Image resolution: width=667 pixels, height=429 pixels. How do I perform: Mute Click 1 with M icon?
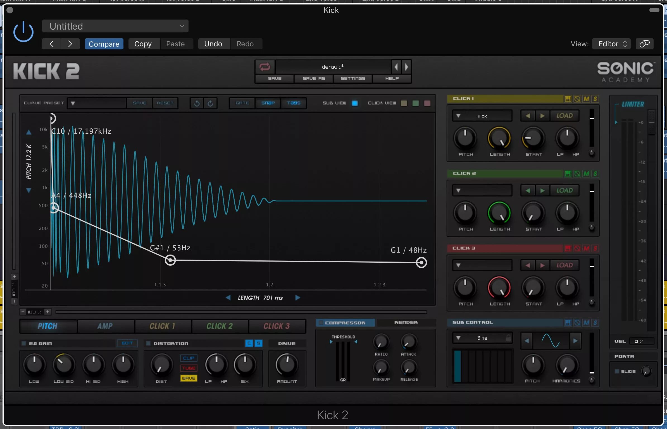point(586,99)
